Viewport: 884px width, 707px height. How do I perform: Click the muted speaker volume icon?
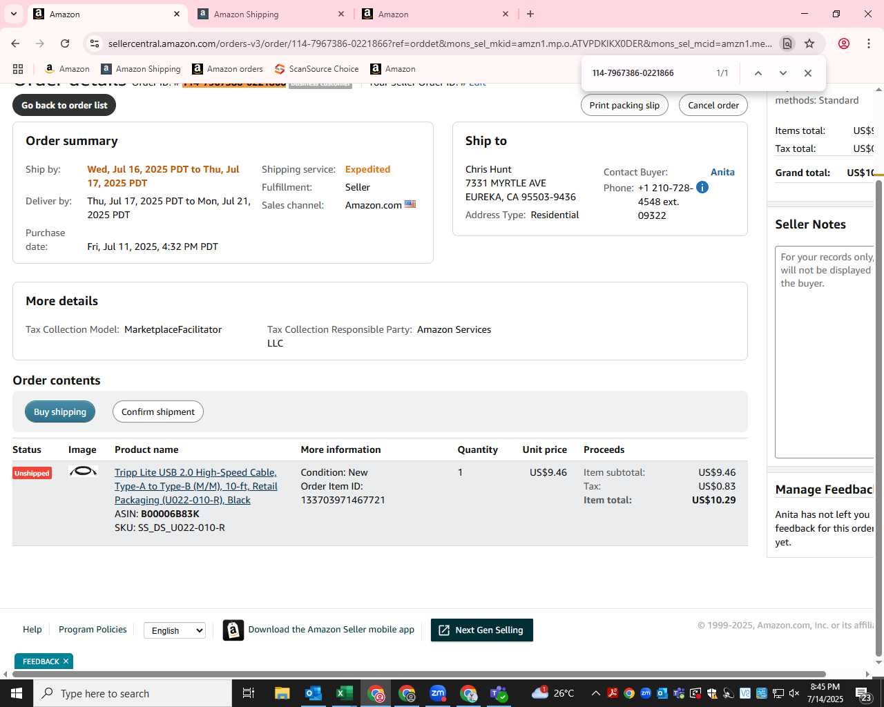click(x=794, y=693)
